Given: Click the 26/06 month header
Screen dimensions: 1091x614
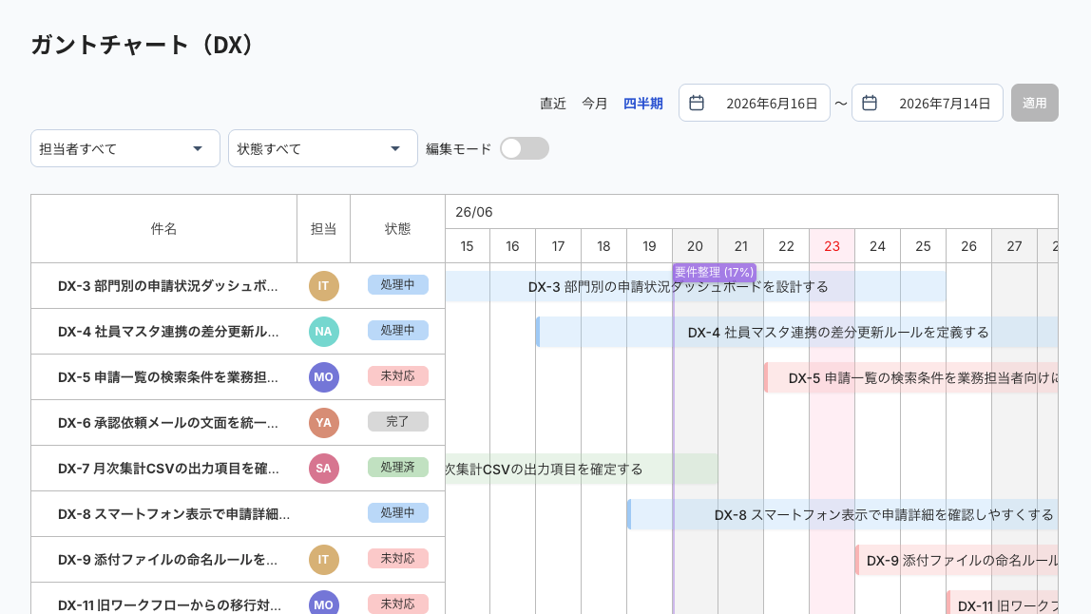Looking at the screenshot, I should (474, 212).
